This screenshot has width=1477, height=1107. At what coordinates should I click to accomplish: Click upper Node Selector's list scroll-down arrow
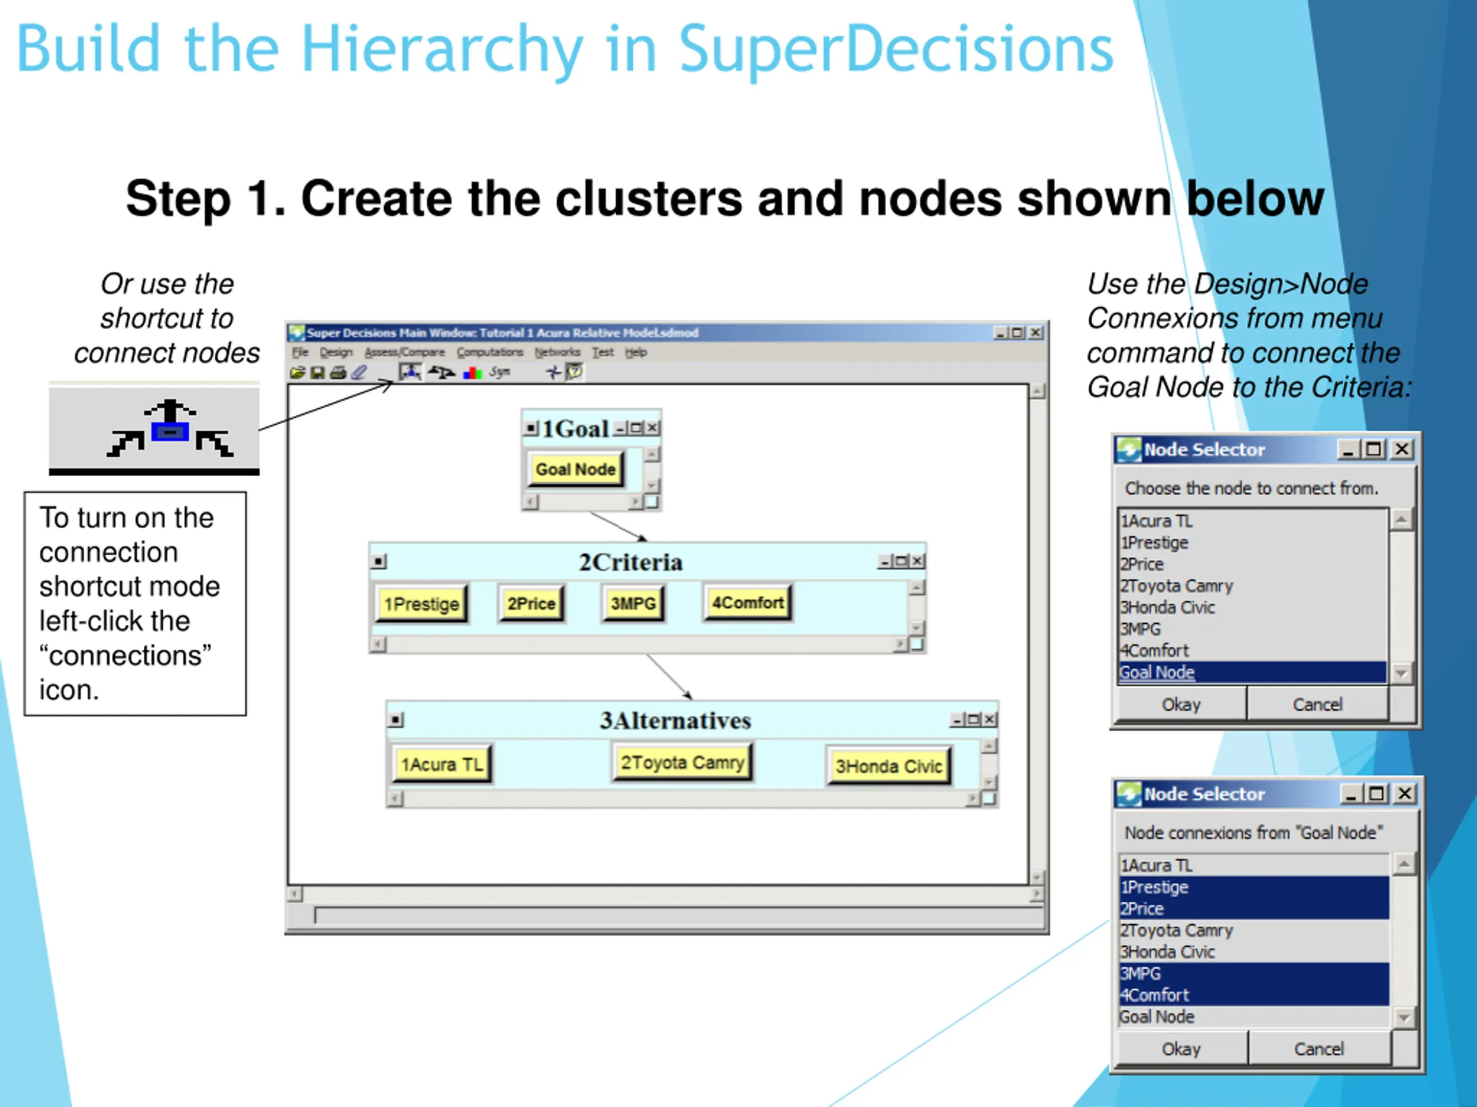1401,673
